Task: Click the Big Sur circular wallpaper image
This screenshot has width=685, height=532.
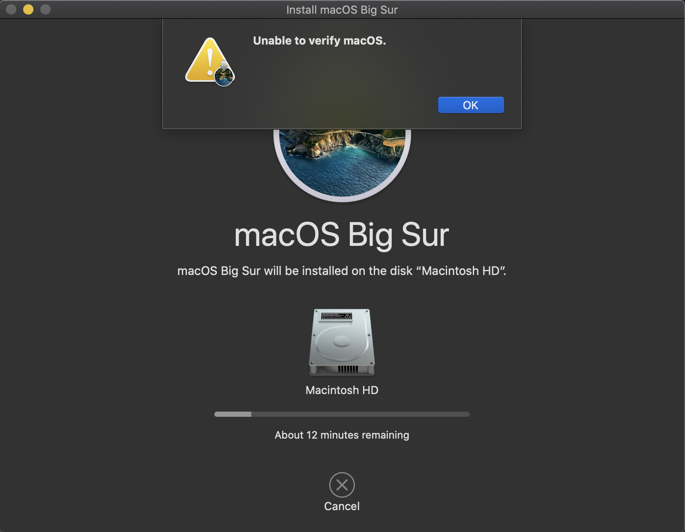Action: point(342,165)
